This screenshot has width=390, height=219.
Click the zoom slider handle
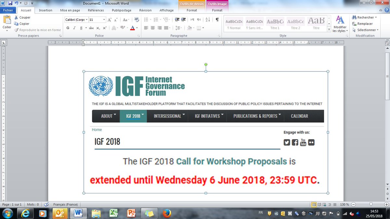coord(371,204)
